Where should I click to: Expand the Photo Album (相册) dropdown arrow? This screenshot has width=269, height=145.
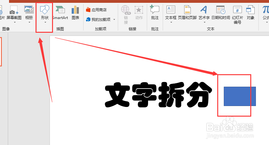click(29, 22)
